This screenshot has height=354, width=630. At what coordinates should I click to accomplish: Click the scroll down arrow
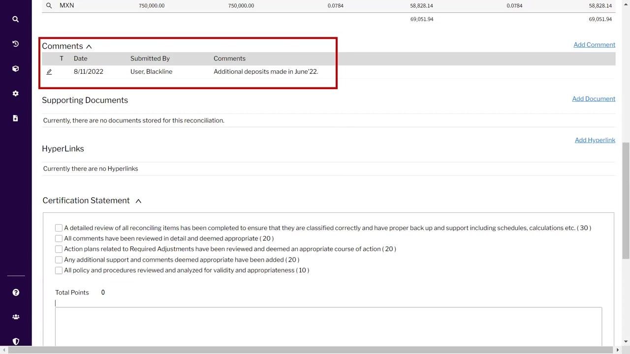(x=626, y=342)
